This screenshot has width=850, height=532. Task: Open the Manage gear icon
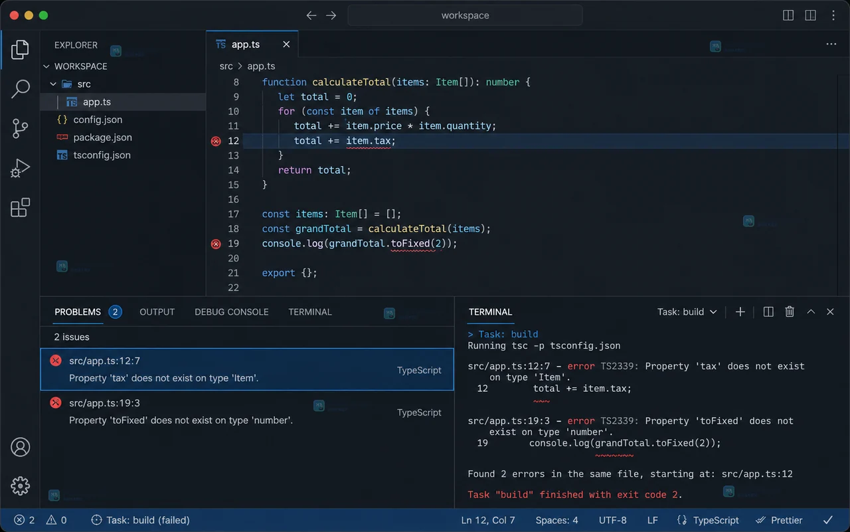[x=20, y=486]
